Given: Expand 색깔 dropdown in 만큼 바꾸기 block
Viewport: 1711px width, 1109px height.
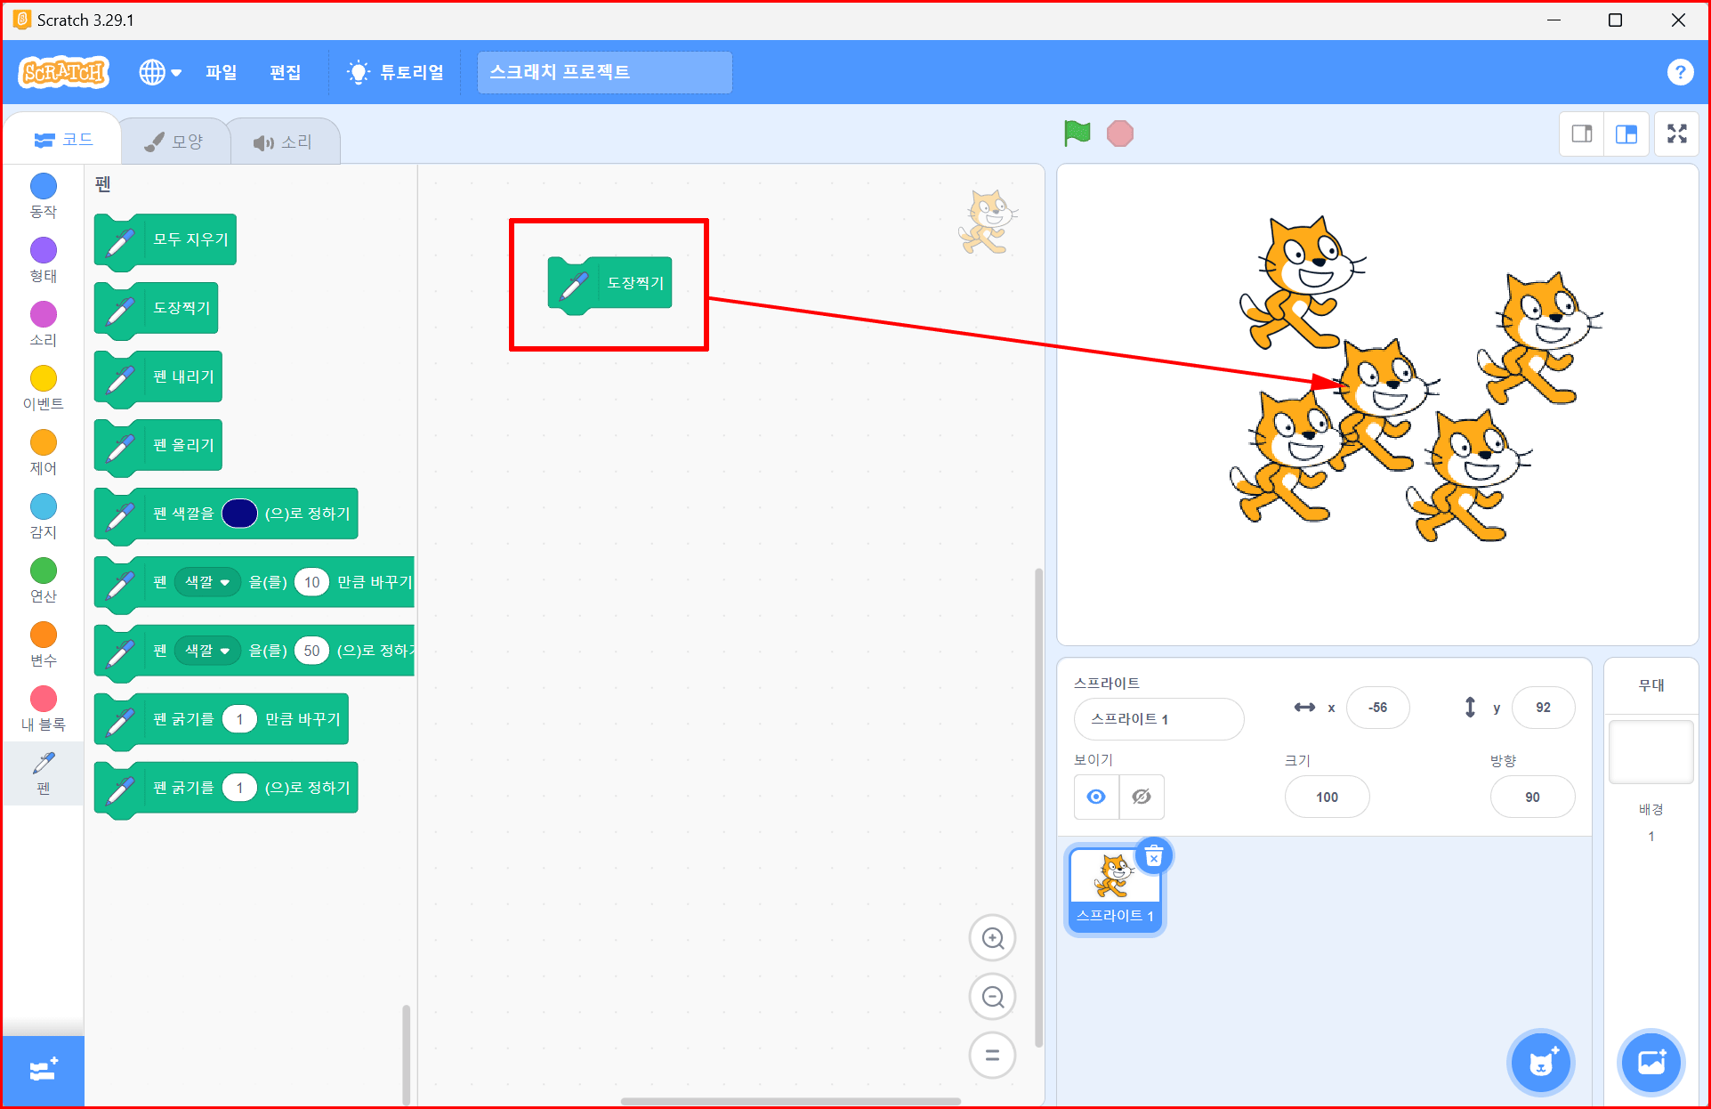Looking at the screenshot, I should [207, 582].
